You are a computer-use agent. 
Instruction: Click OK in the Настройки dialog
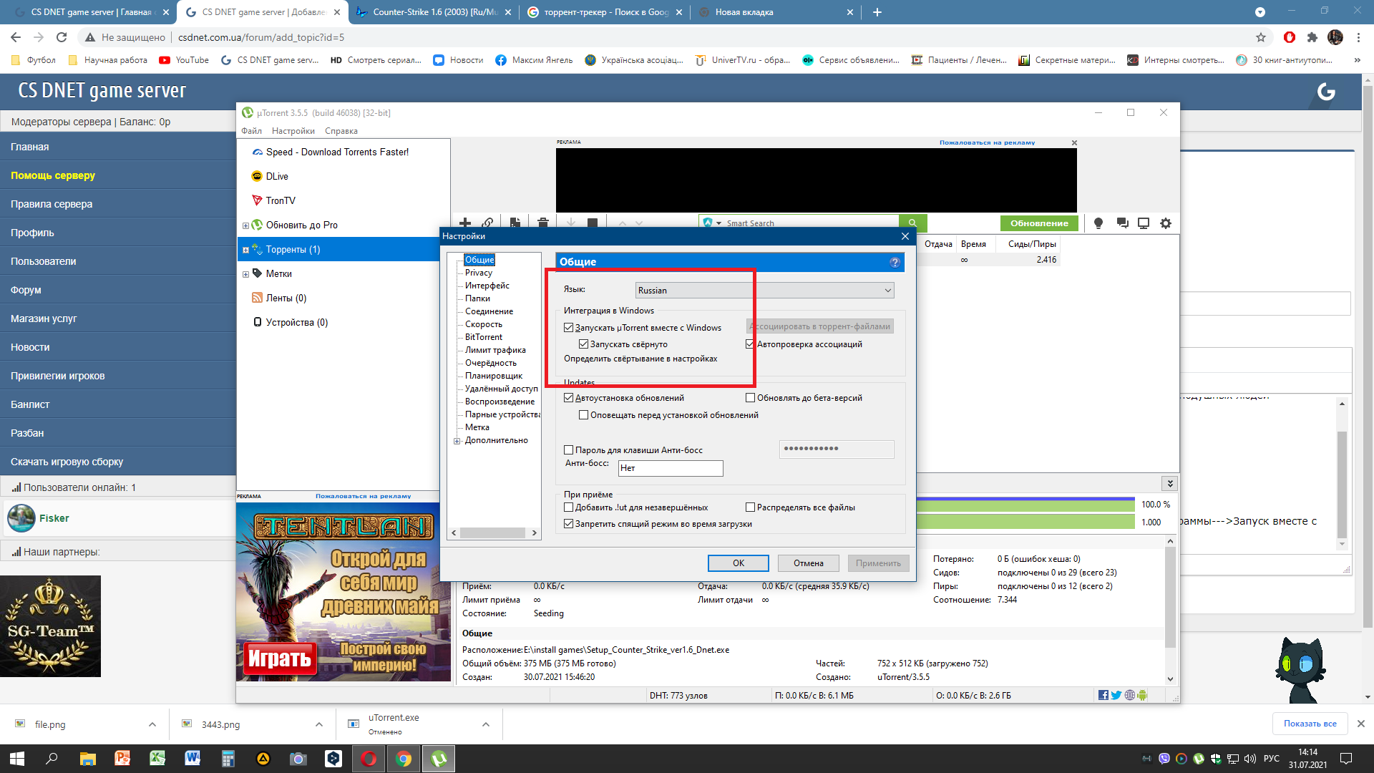pyautogui.click(x=739, y=563)
